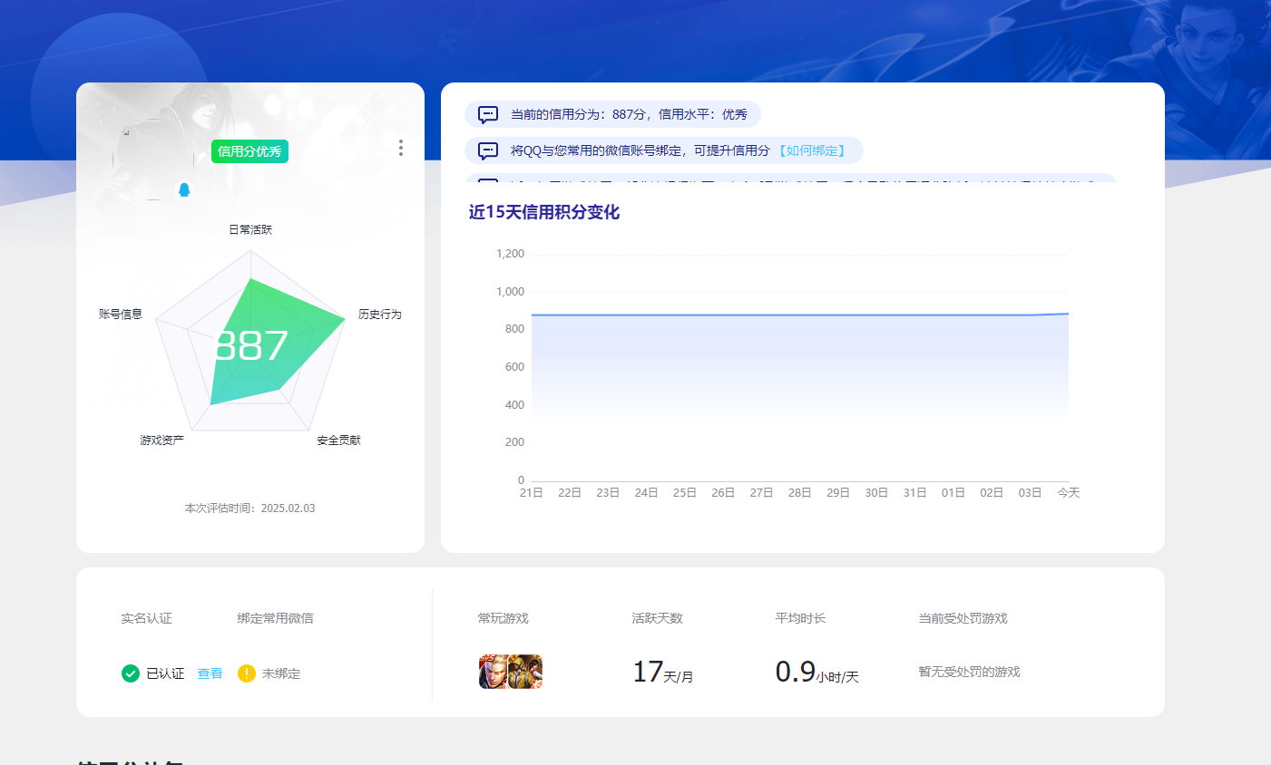
Task: Open the three-dot menu on credit card
Action: pos(400,148)
